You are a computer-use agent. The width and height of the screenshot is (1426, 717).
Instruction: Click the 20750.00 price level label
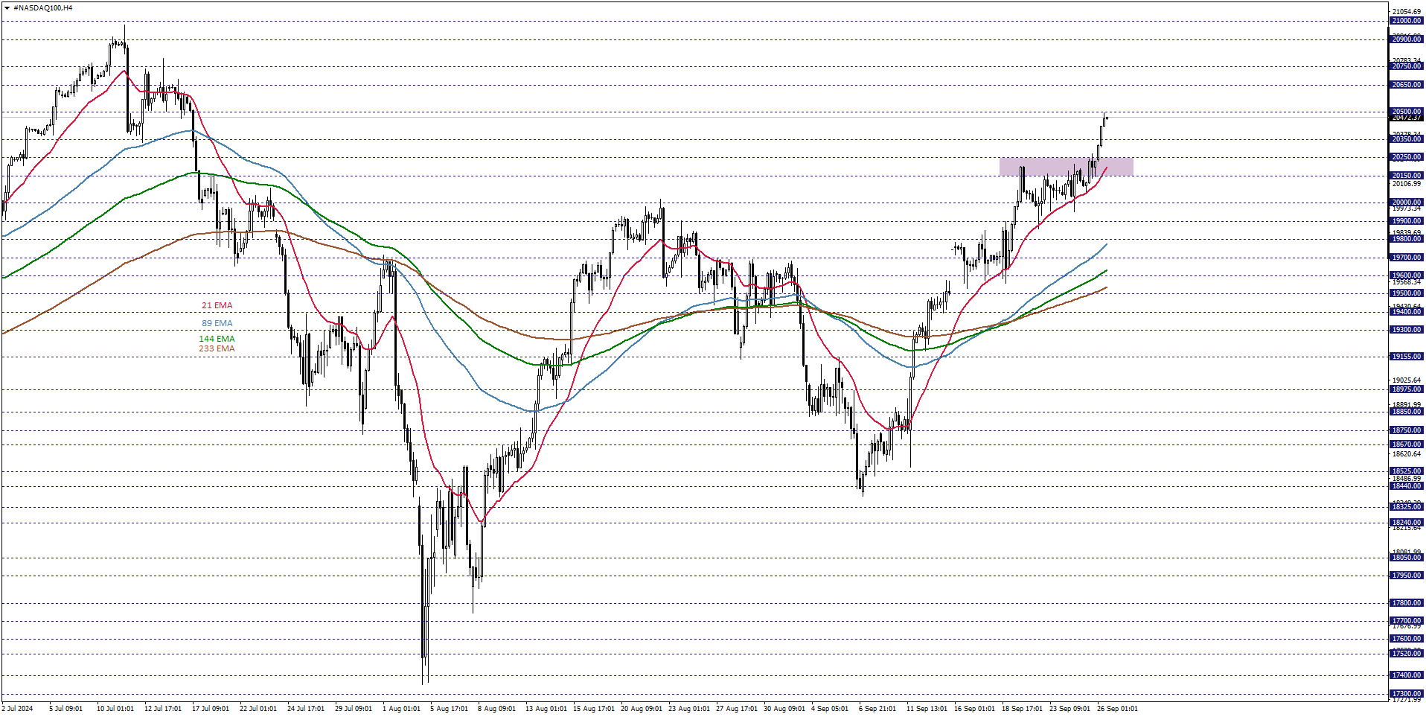(1407, 66)
